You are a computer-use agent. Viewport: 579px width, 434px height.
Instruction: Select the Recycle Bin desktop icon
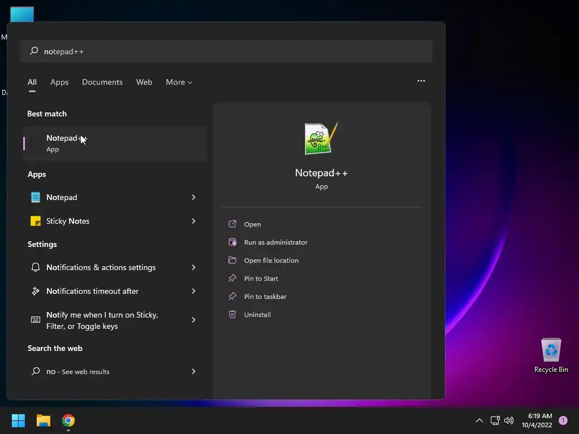pos(551,355)
